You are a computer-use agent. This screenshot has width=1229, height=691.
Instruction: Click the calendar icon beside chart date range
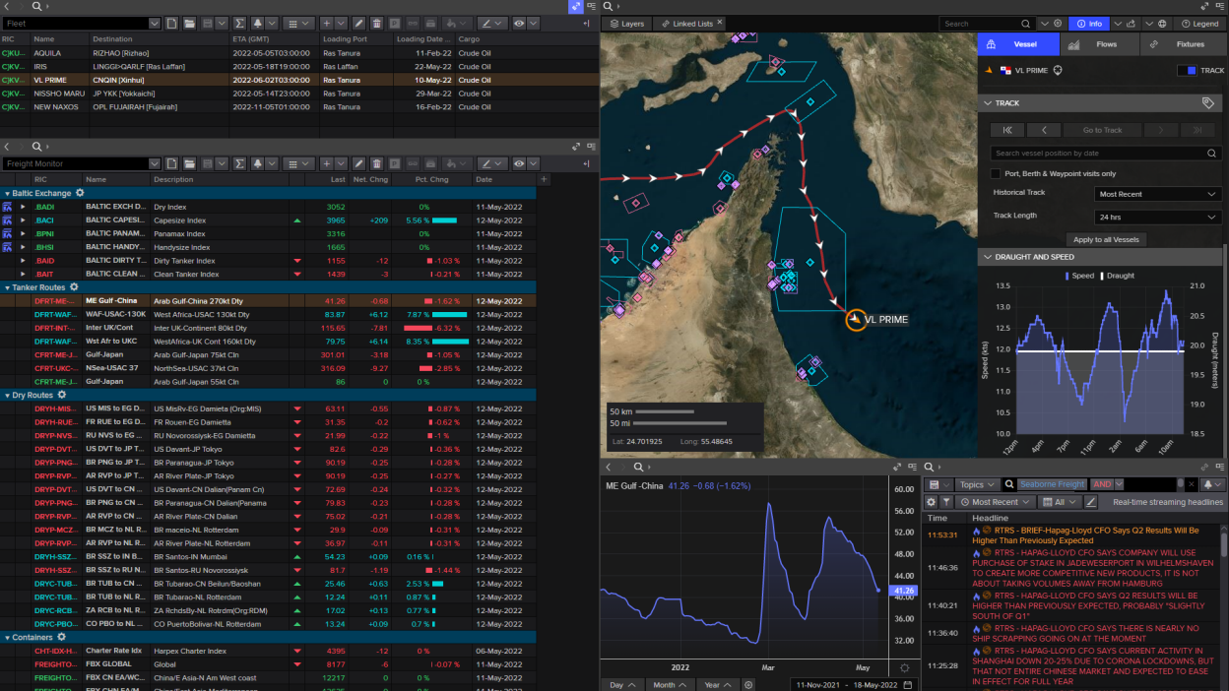coord(908,685)
